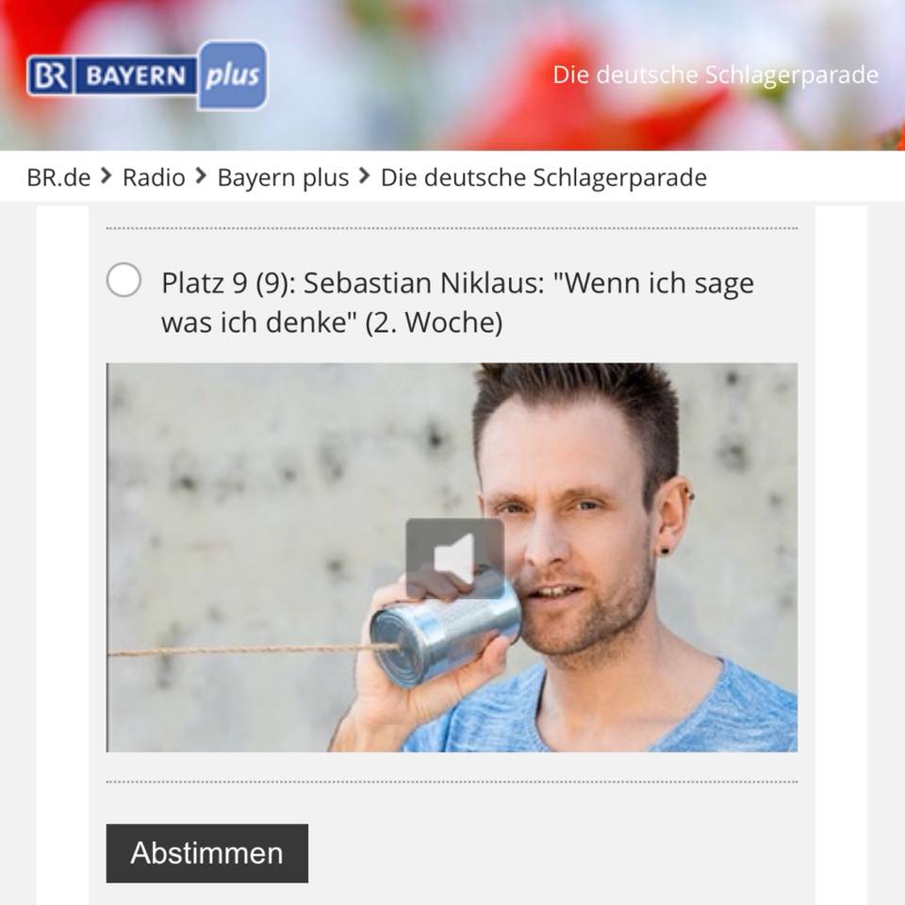
Task: Open Sebastian Niklaus photo thumbnail
Action: [x=452, y=557]
